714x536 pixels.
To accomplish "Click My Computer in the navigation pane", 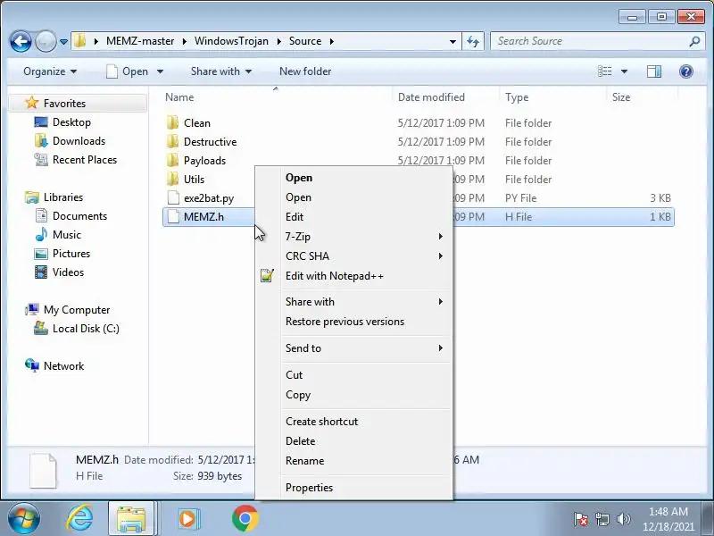I will tap(77, 310).
